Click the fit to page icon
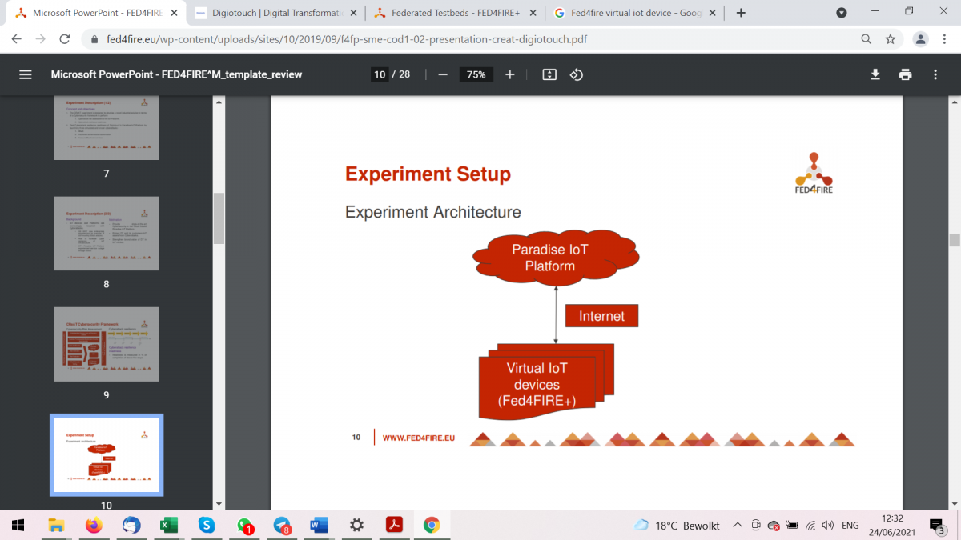The image size is (961, 540). [x=549, y=74]
